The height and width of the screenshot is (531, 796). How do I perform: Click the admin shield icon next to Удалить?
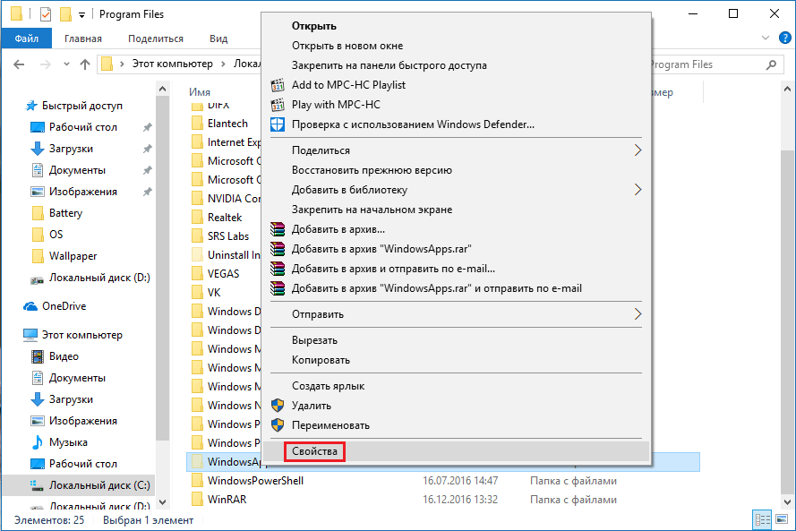tap(278, 406)
